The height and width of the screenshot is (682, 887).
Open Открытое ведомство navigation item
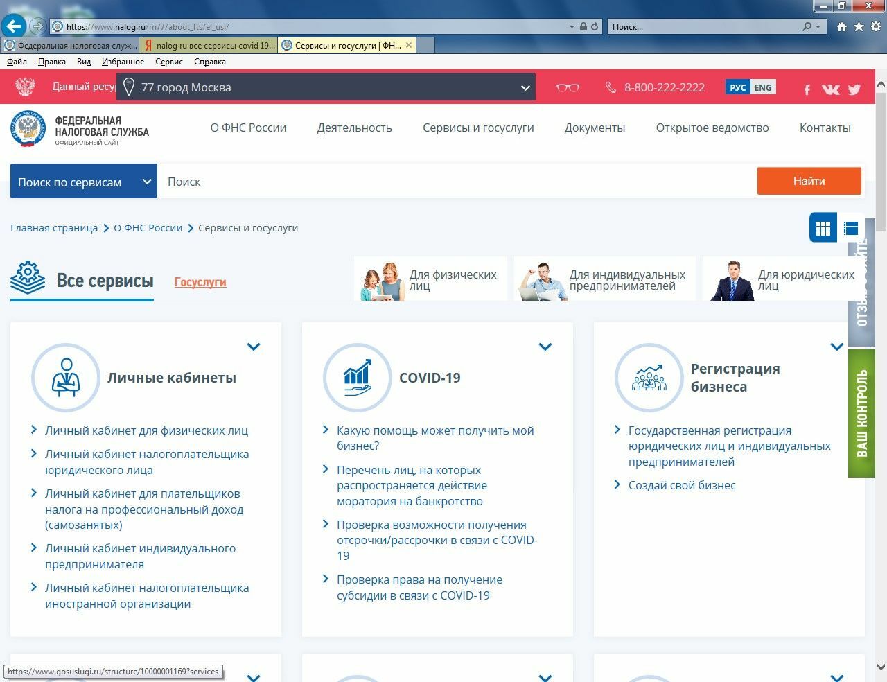[x=712, y=128]
